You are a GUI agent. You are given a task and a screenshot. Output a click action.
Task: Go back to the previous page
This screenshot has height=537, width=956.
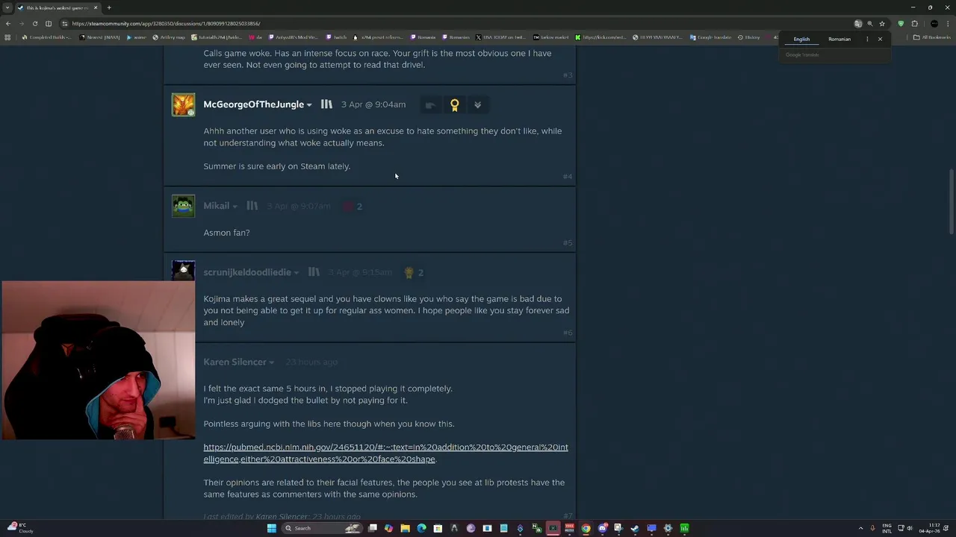click(x=7, y=23)
